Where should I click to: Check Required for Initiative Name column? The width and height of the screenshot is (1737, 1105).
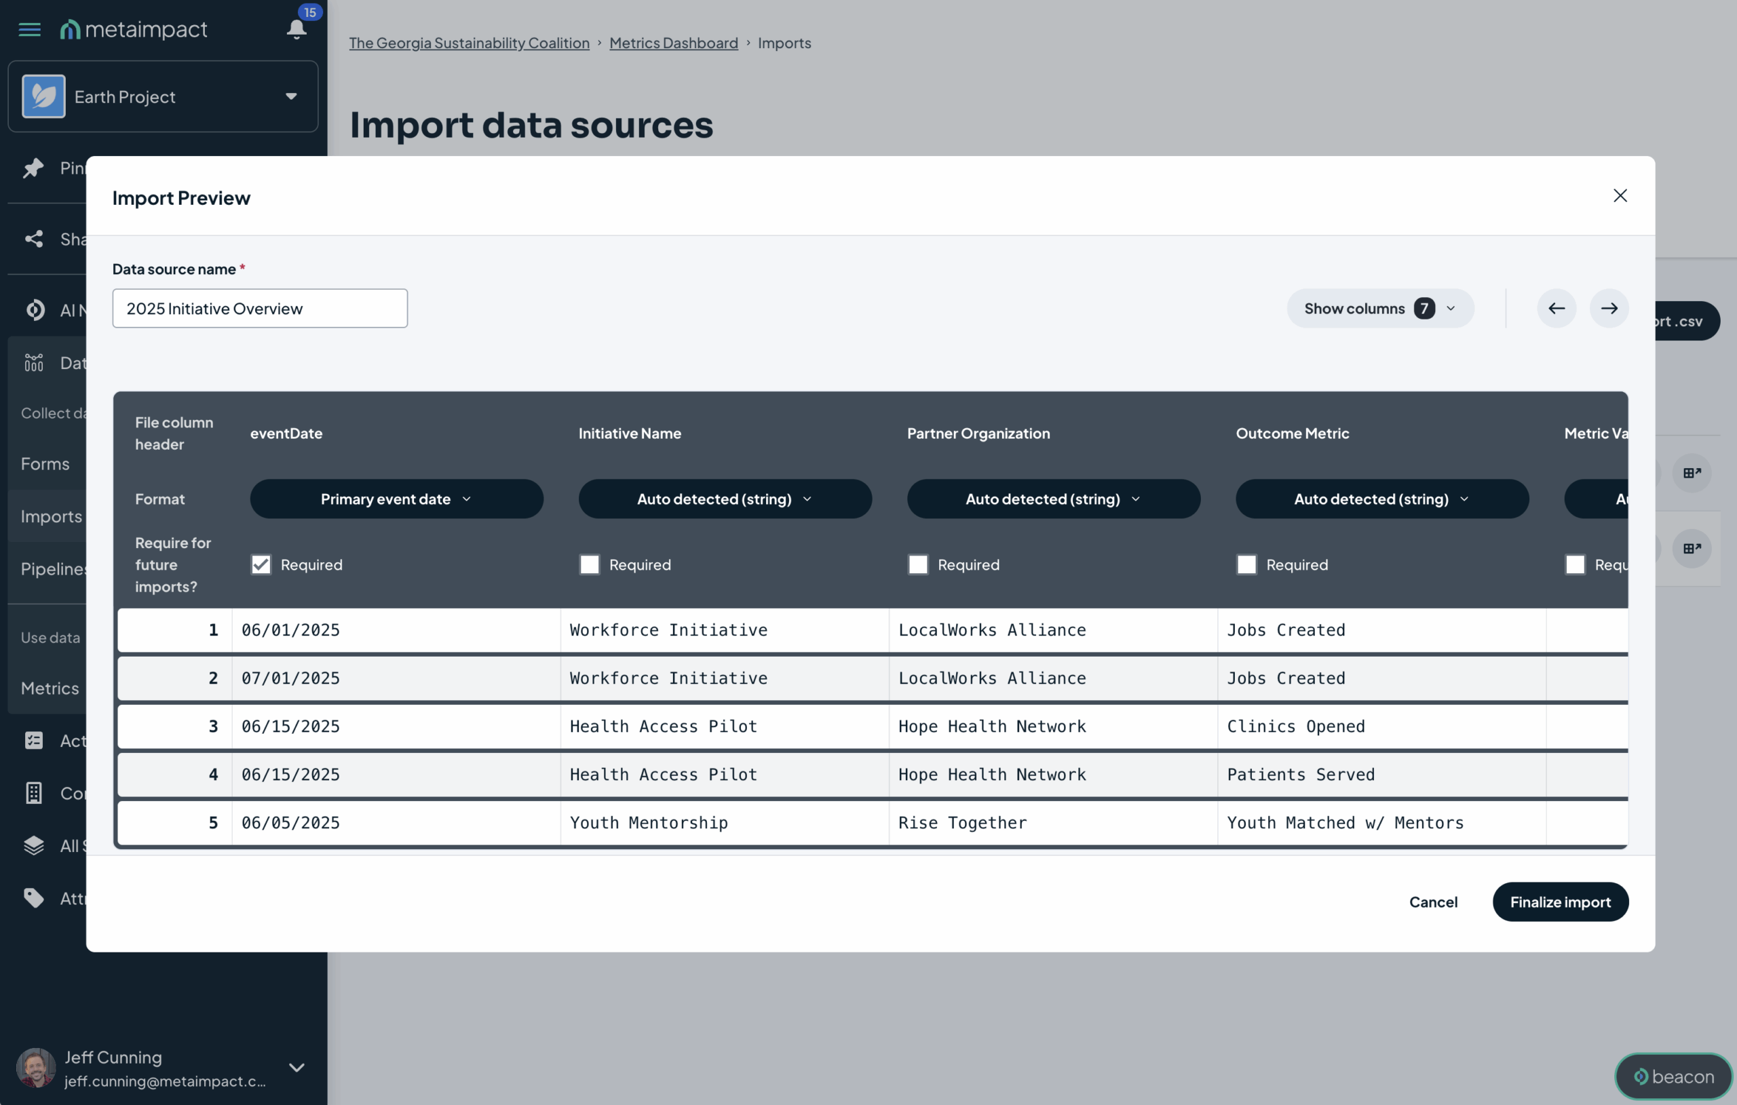click(x=590, y=565)
